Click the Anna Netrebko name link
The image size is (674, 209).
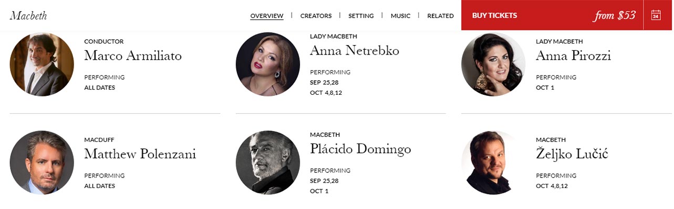click(x=355, y=50)
